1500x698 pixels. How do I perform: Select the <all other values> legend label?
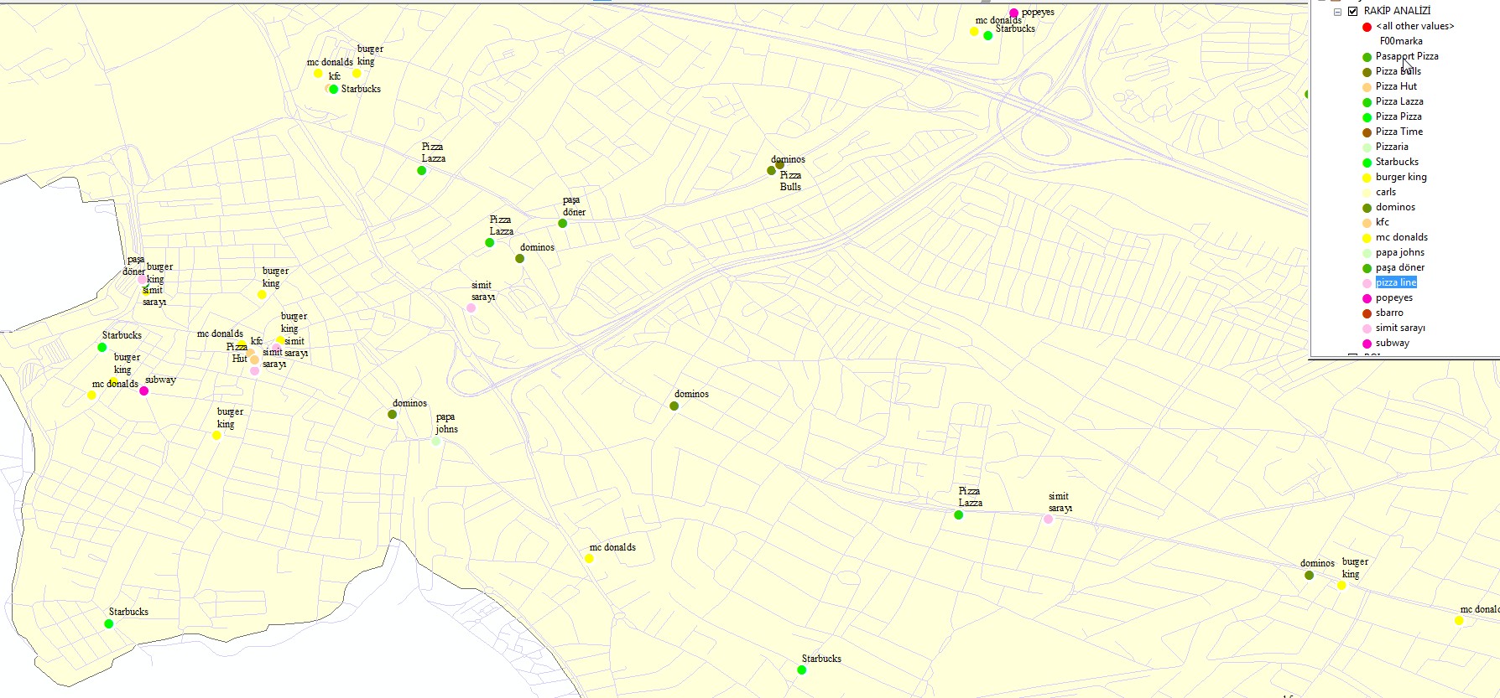click(1415, 26)
